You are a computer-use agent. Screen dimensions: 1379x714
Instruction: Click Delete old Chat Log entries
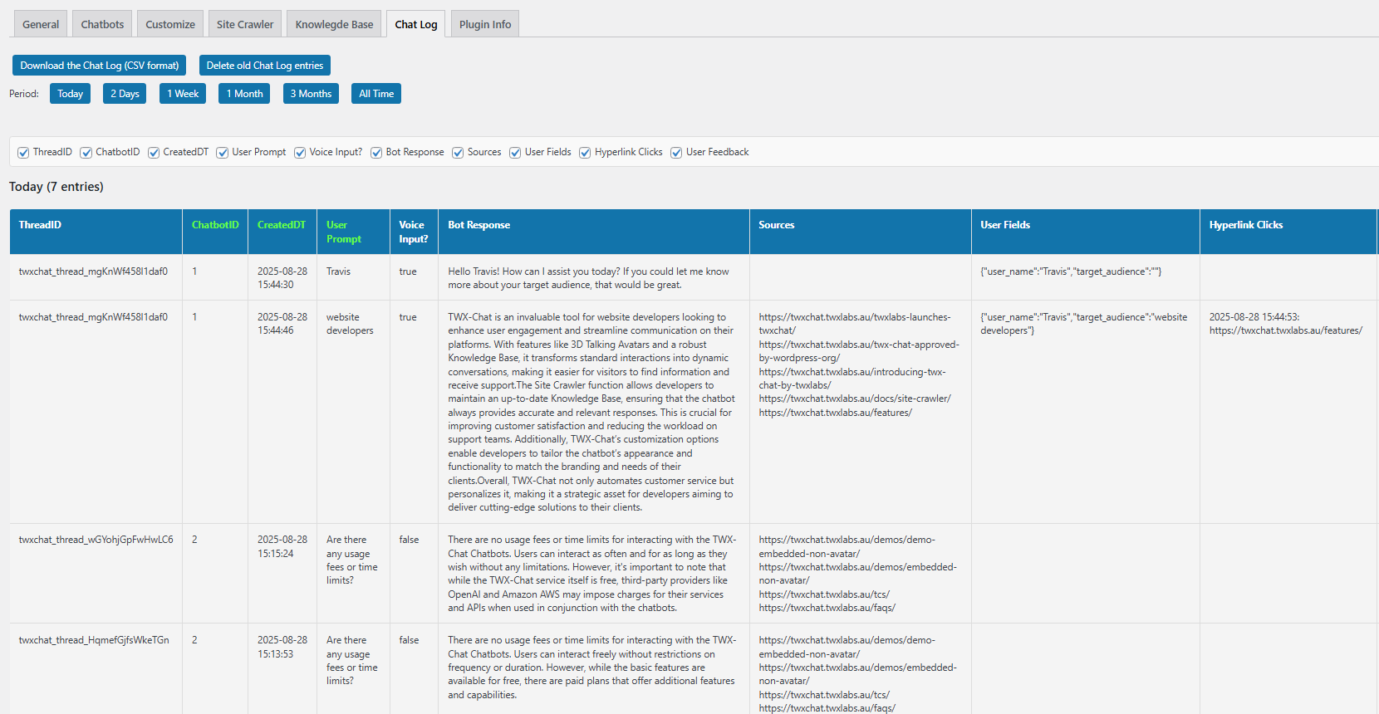[265, 66]
